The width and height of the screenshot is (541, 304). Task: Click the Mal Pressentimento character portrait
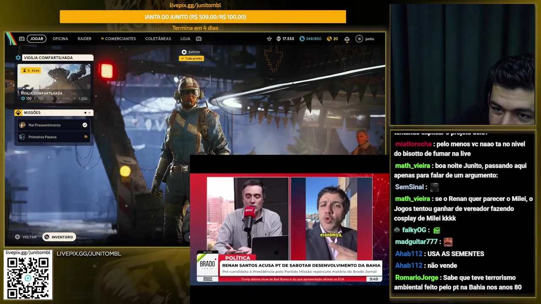click(x=22, y=125)
